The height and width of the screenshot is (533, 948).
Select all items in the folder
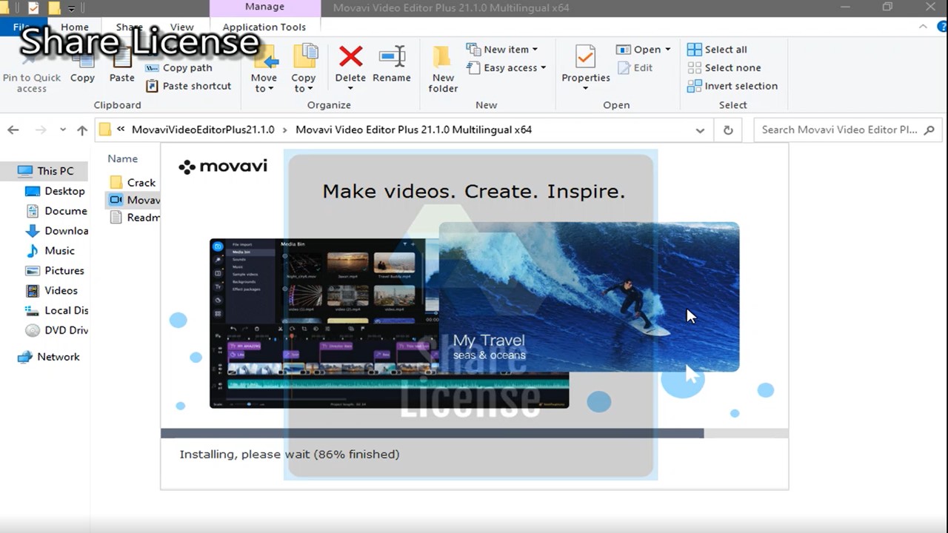(x=717, y=49)
